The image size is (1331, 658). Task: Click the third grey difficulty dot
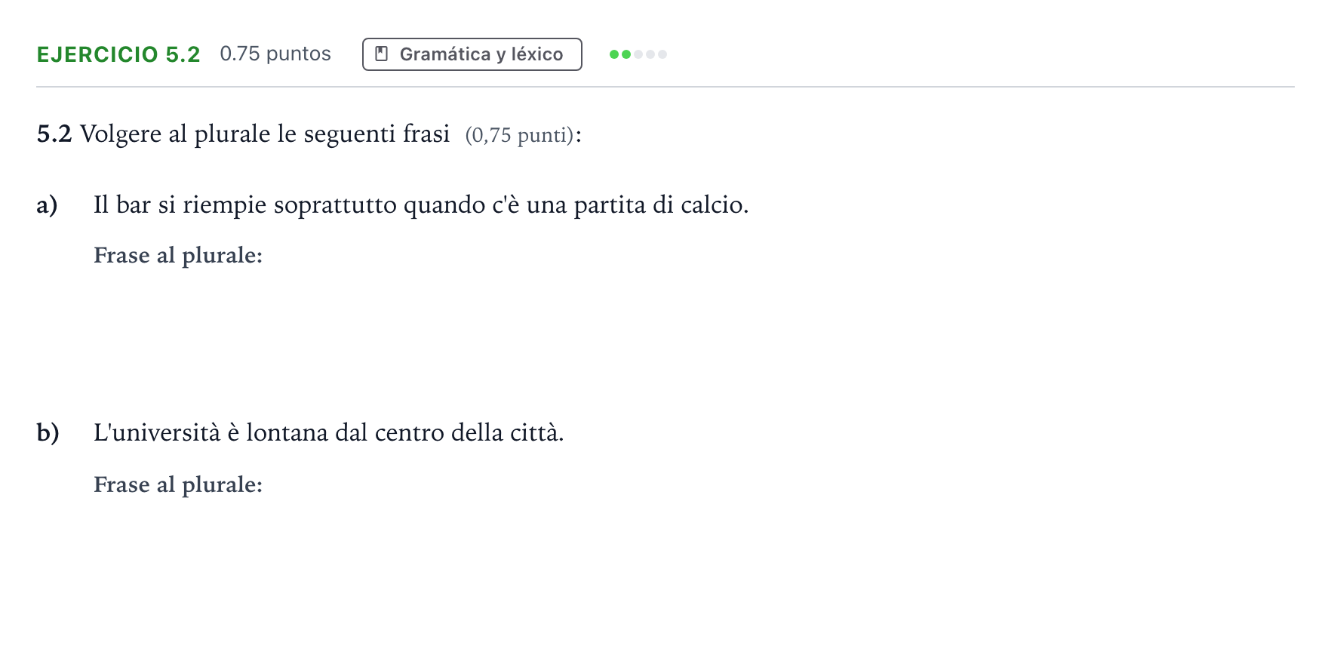(638, 54)
